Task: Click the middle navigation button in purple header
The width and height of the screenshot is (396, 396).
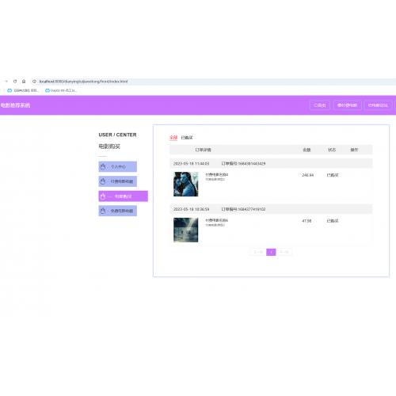Action: click(348, 105)
